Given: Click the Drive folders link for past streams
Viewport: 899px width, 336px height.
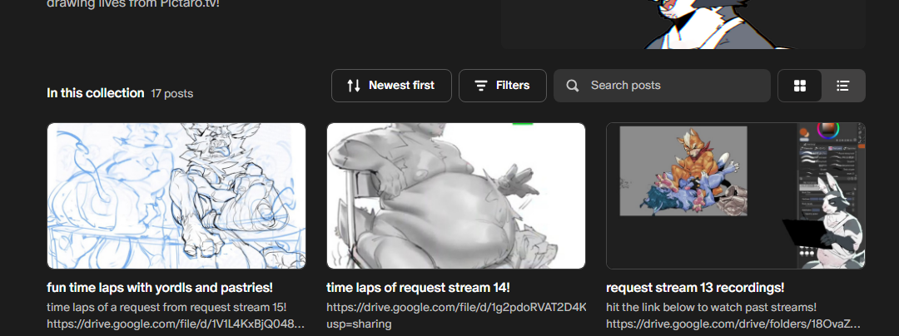Looking at the screenshot, I should (x=733, y=324).
